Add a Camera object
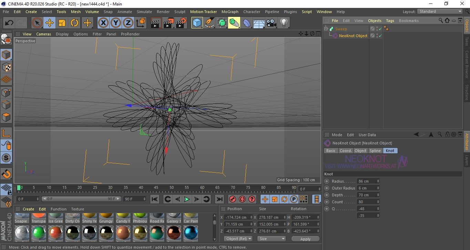 click(x=271, y=23)
